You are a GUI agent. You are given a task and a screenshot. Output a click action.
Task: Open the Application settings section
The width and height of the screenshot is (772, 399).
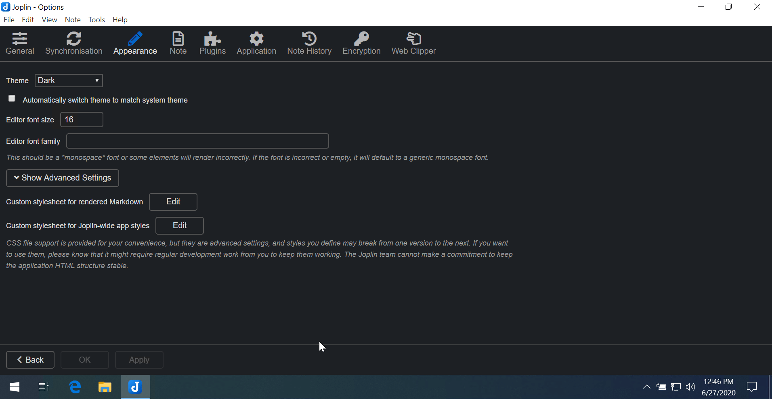256,43
